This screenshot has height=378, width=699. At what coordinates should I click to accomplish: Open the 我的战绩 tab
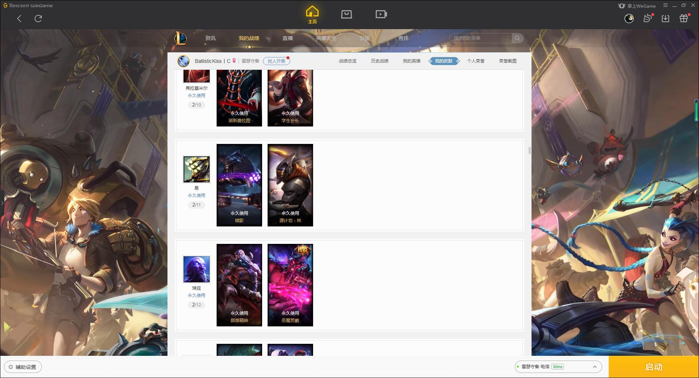pyautogui.click(x=249, y=38)
